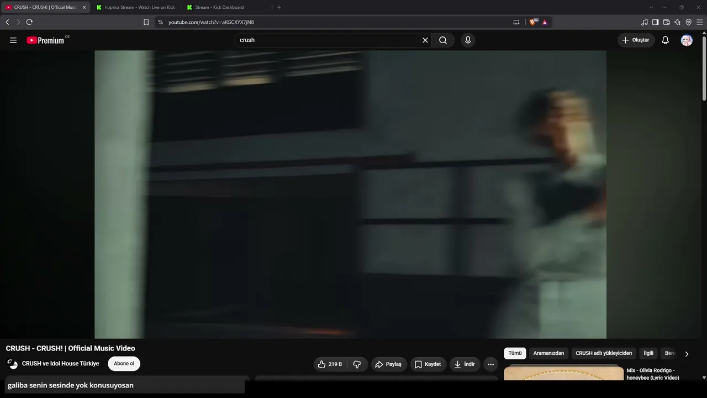Go back in the browser
This screenshot has height=398, width=707.
7,22
